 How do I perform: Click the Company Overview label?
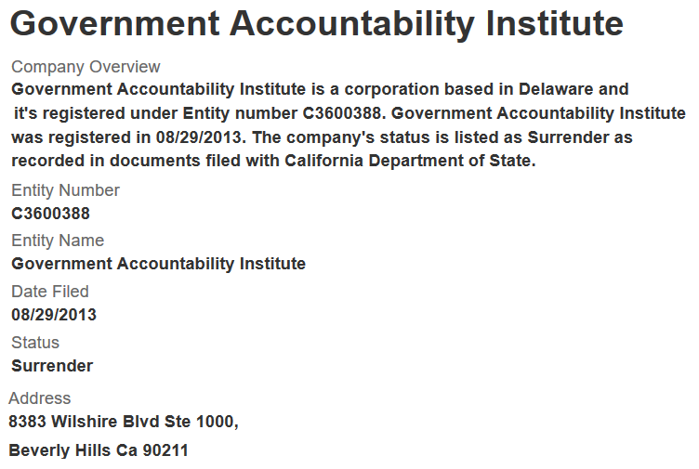point(86,67)
